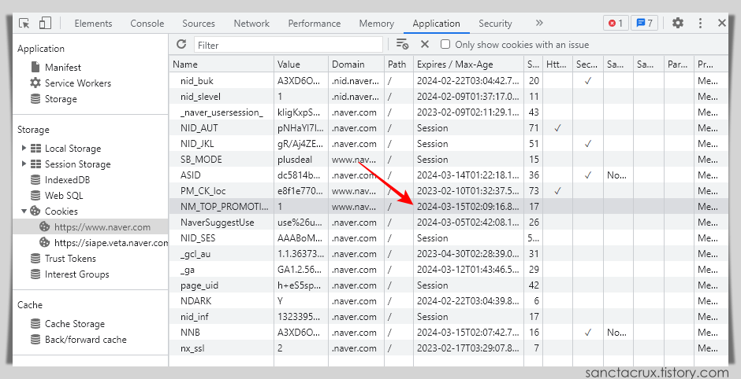Select the Application tab
The height and width of the screenshot is (379, 741).
click(436, 23)
